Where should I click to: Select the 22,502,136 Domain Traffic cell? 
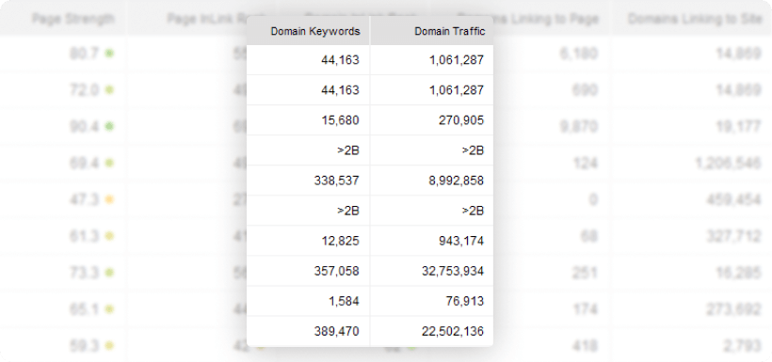tap(432, 332)
